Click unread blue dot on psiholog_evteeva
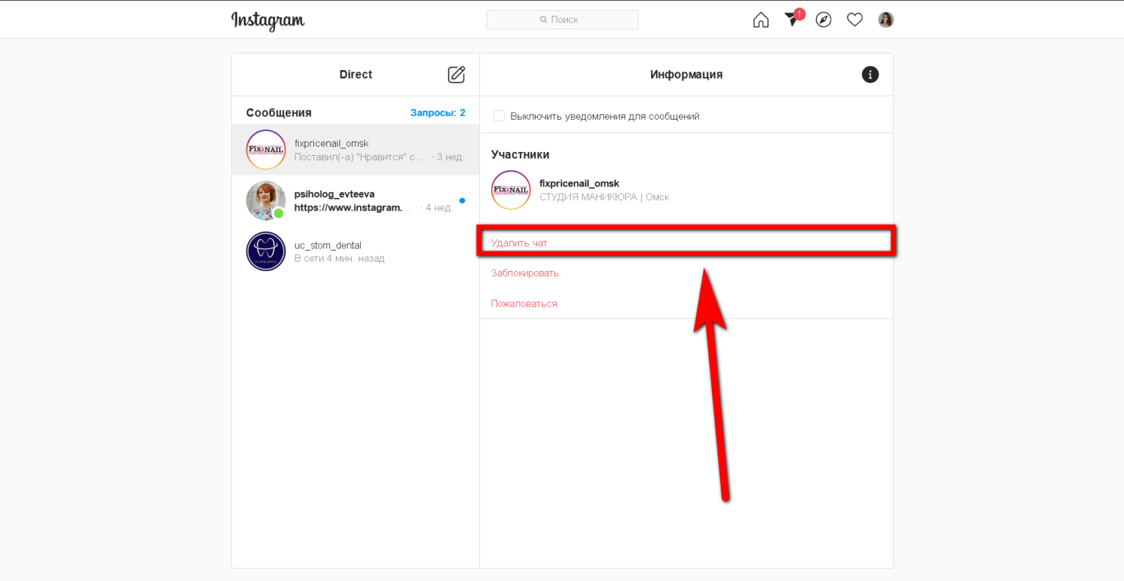This screenshot has width=1124, height=581. tap(462, 200)
